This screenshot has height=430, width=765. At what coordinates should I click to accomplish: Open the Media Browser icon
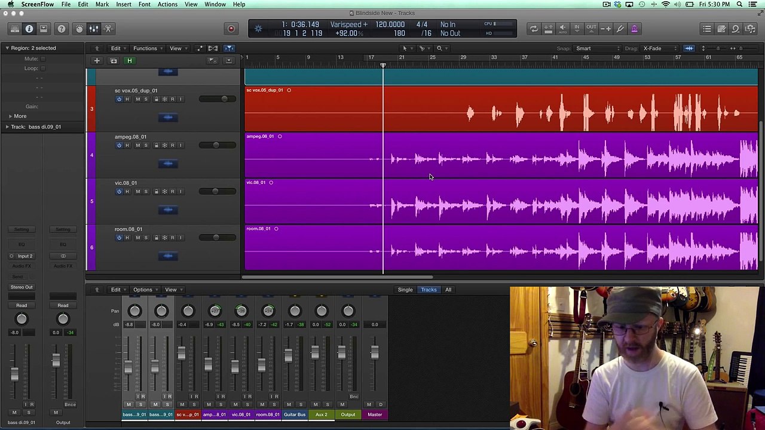tap(751, 29)
